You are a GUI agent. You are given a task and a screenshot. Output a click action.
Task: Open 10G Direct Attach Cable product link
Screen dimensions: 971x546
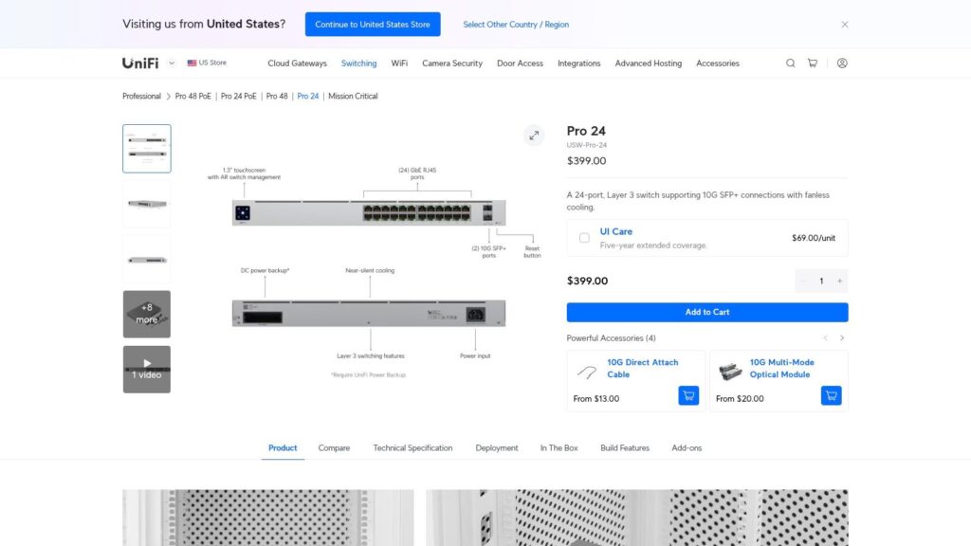(643, 369)
